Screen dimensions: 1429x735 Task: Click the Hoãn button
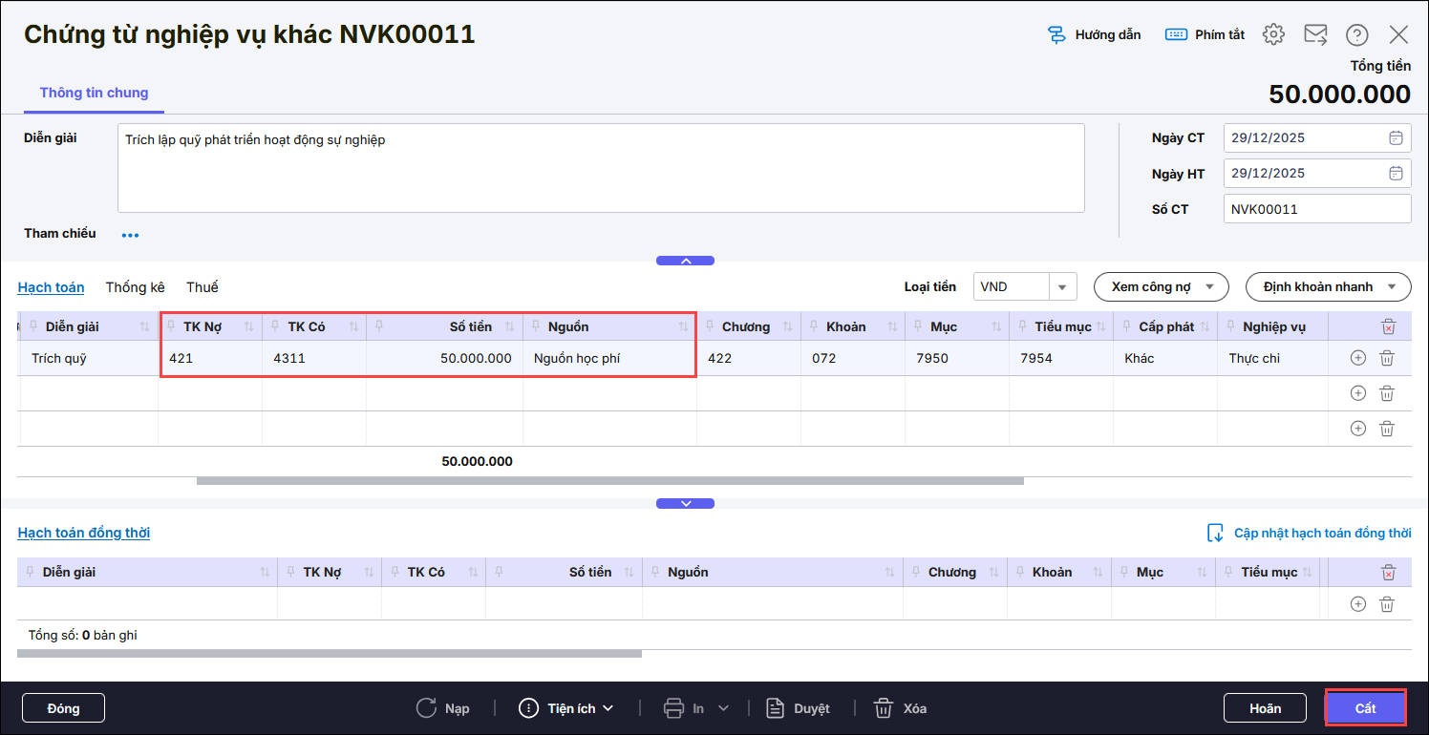tap(1266, 708)
